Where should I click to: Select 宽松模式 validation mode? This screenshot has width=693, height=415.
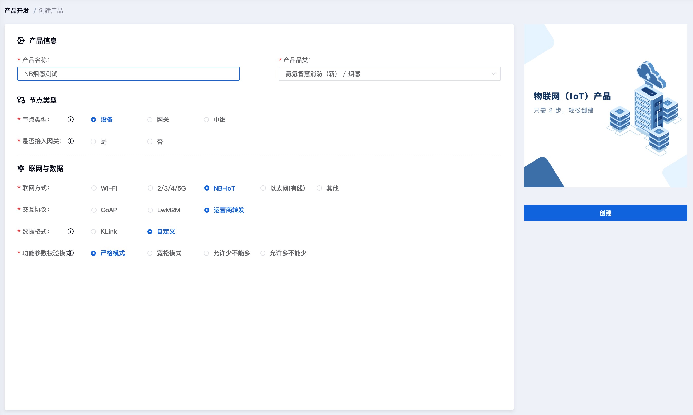pos(150,253)
